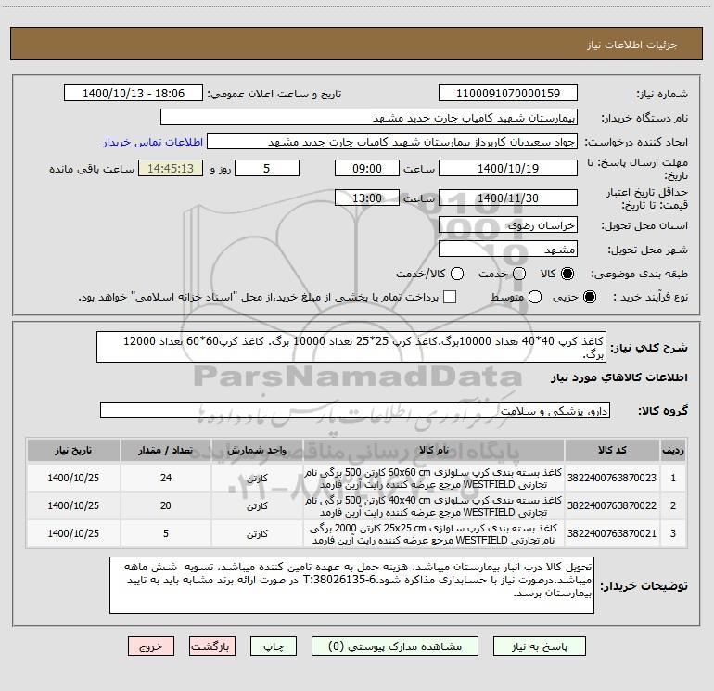Viewport: 714px width, 691px height.
Task: Click مشاهده مدارک پیوستی (0) button
Action: coord(395,646)
